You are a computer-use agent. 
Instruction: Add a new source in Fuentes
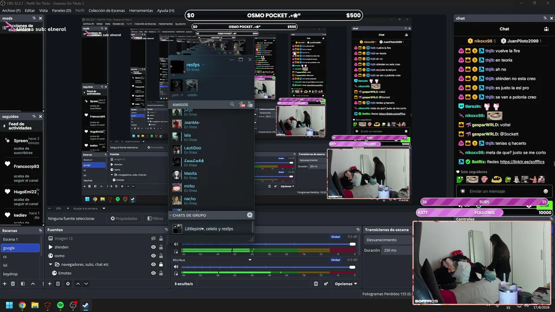[49, 284]
